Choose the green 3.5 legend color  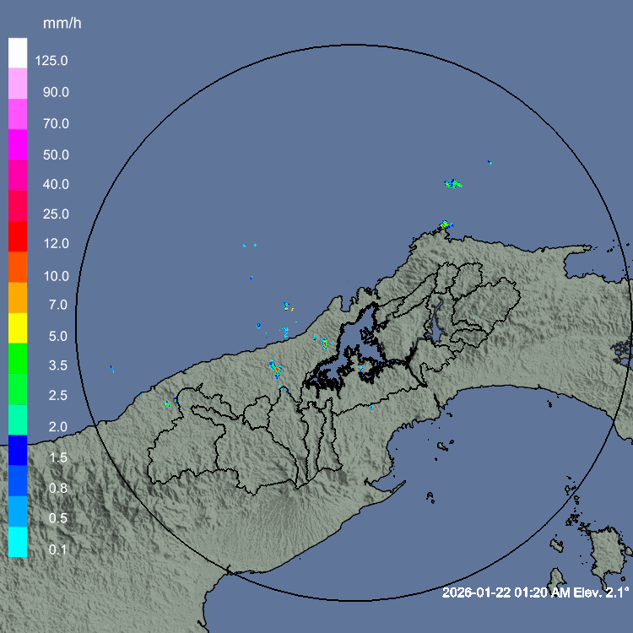pyautogui.click(x=18, y=358)
